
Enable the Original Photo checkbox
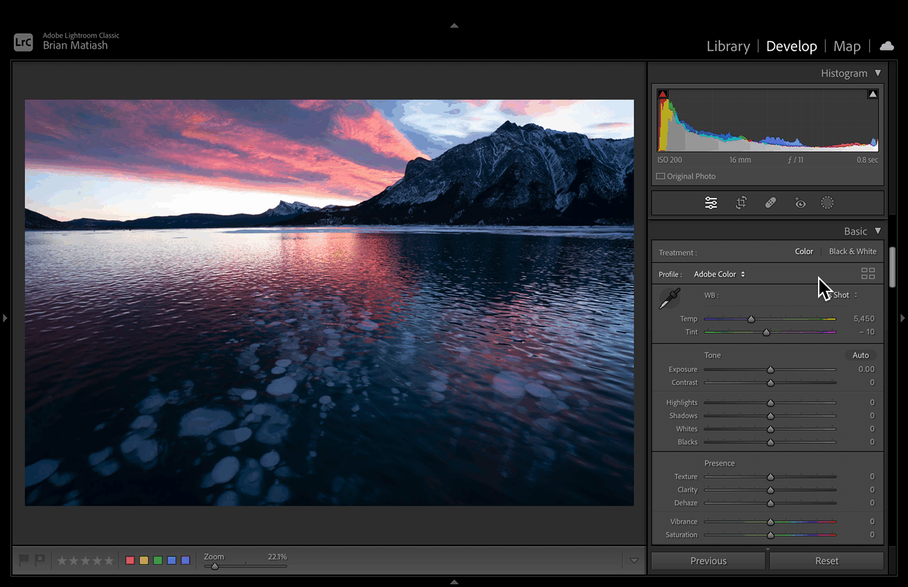(x=661, y=177)
